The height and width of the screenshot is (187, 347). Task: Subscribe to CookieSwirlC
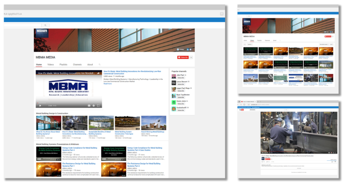[181, 110]
